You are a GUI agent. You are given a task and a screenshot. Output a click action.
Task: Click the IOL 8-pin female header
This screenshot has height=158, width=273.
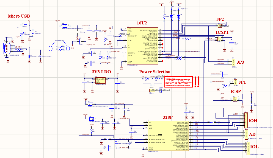(x=247, y=148)
